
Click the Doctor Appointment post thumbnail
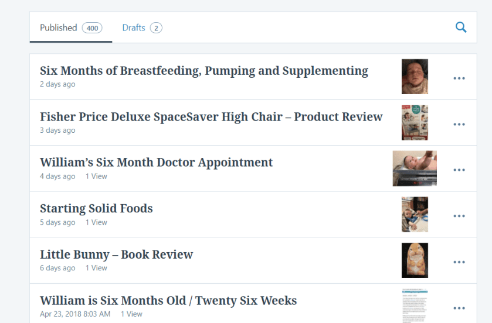[x=415, y=169]
